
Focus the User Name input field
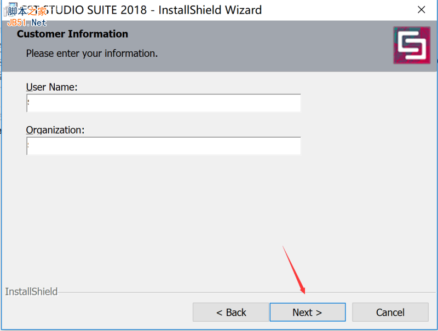click(x=164, y=103)
